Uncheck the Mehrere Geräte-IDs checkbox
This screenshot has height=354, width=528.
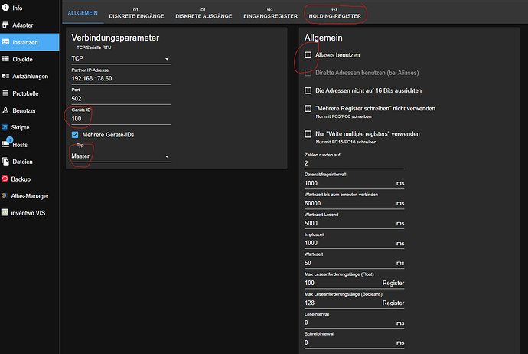[75, 135]
